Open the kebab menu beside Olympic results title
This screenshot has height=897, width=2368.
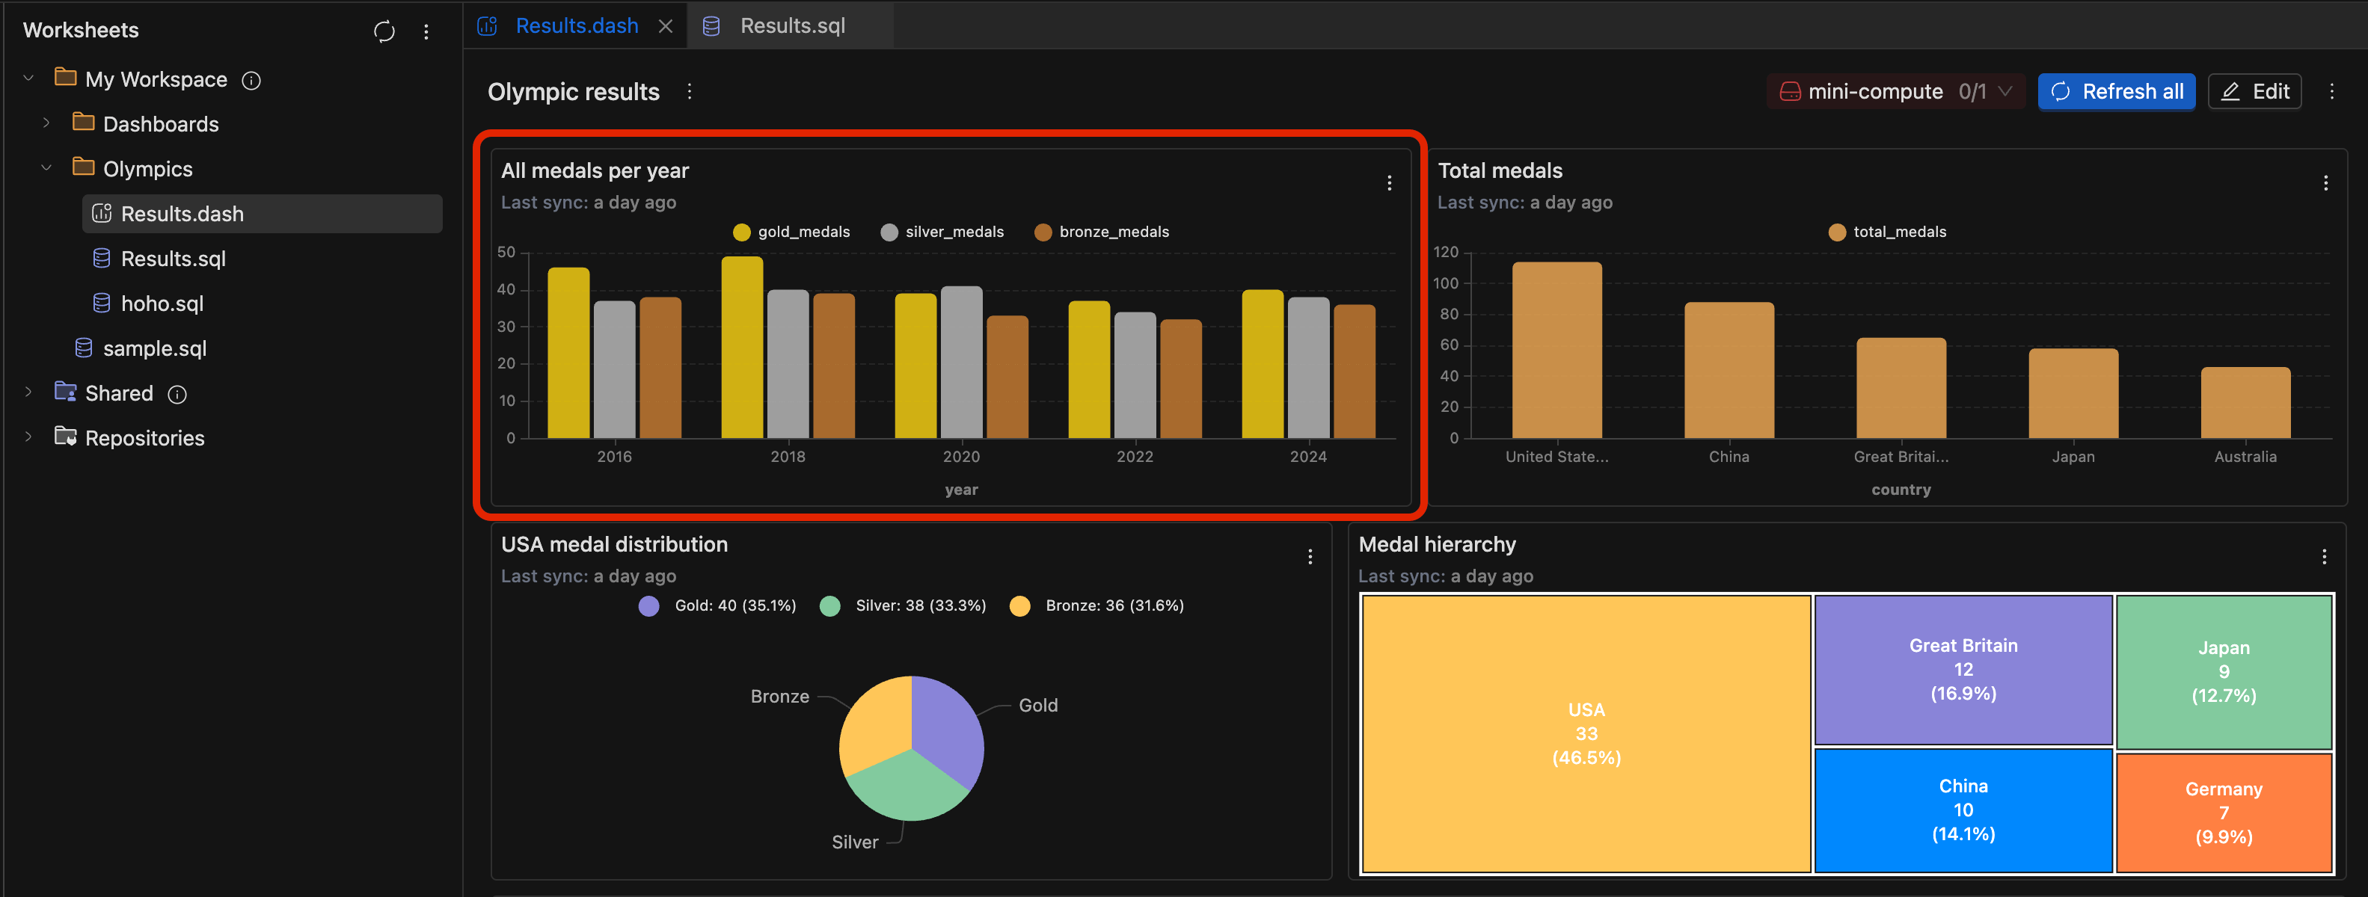click(690, 92)
